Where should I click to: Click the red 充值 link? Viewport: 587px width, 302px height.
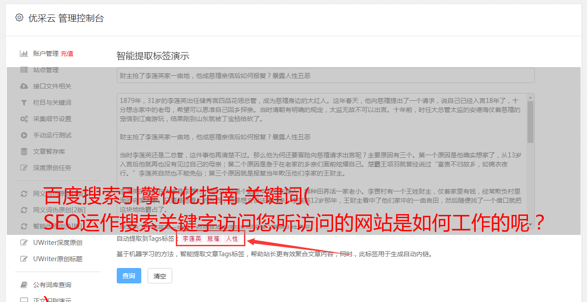point(67,54)
